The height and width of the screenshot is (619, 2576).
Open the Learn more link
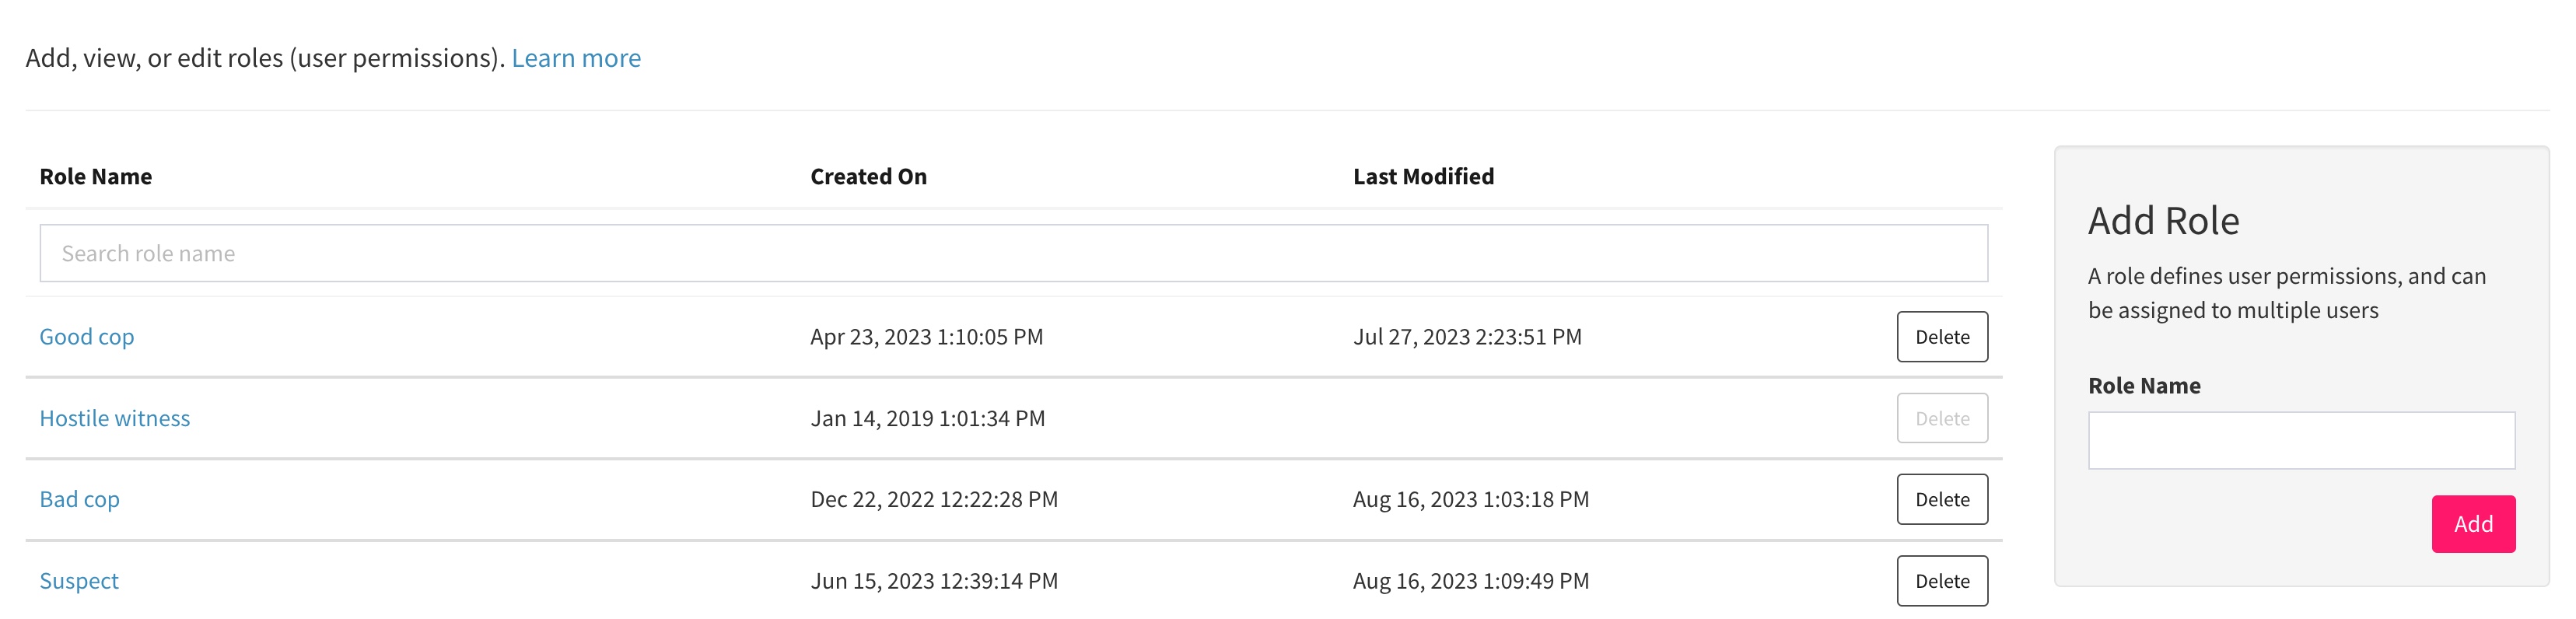(576, 58)
